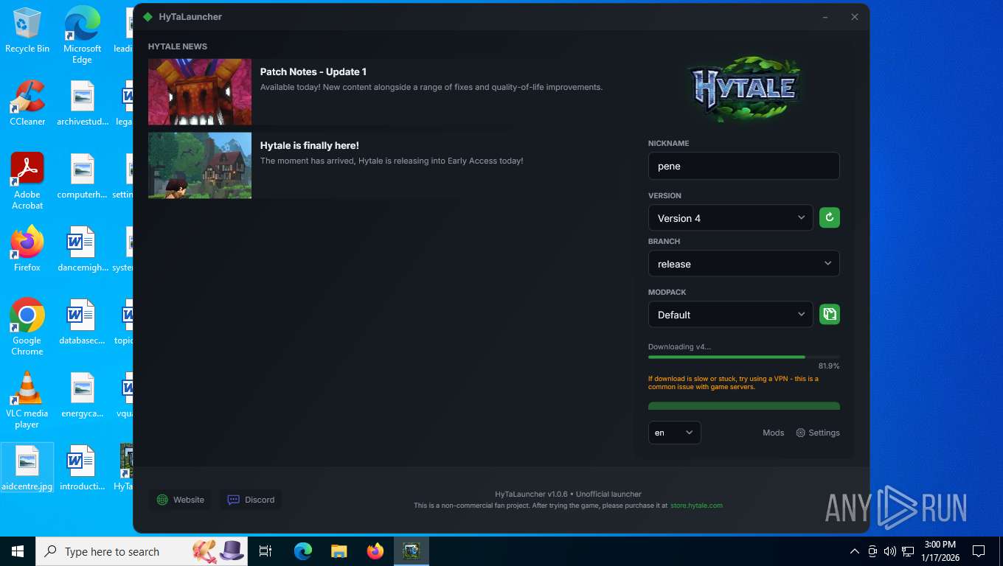
Task: Open the Mods link
Action: click(773, 433)
